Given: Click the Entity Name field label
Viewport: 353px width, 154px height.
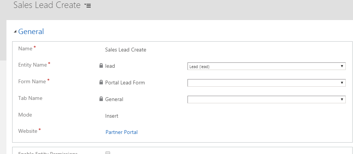Looking at the screenshot, I should (x=32, y=65).
